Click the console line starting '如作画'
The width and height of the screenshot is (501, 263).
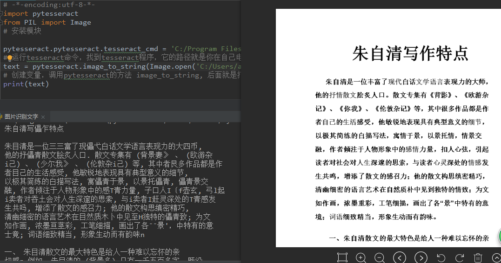click(x=109, y=226)
